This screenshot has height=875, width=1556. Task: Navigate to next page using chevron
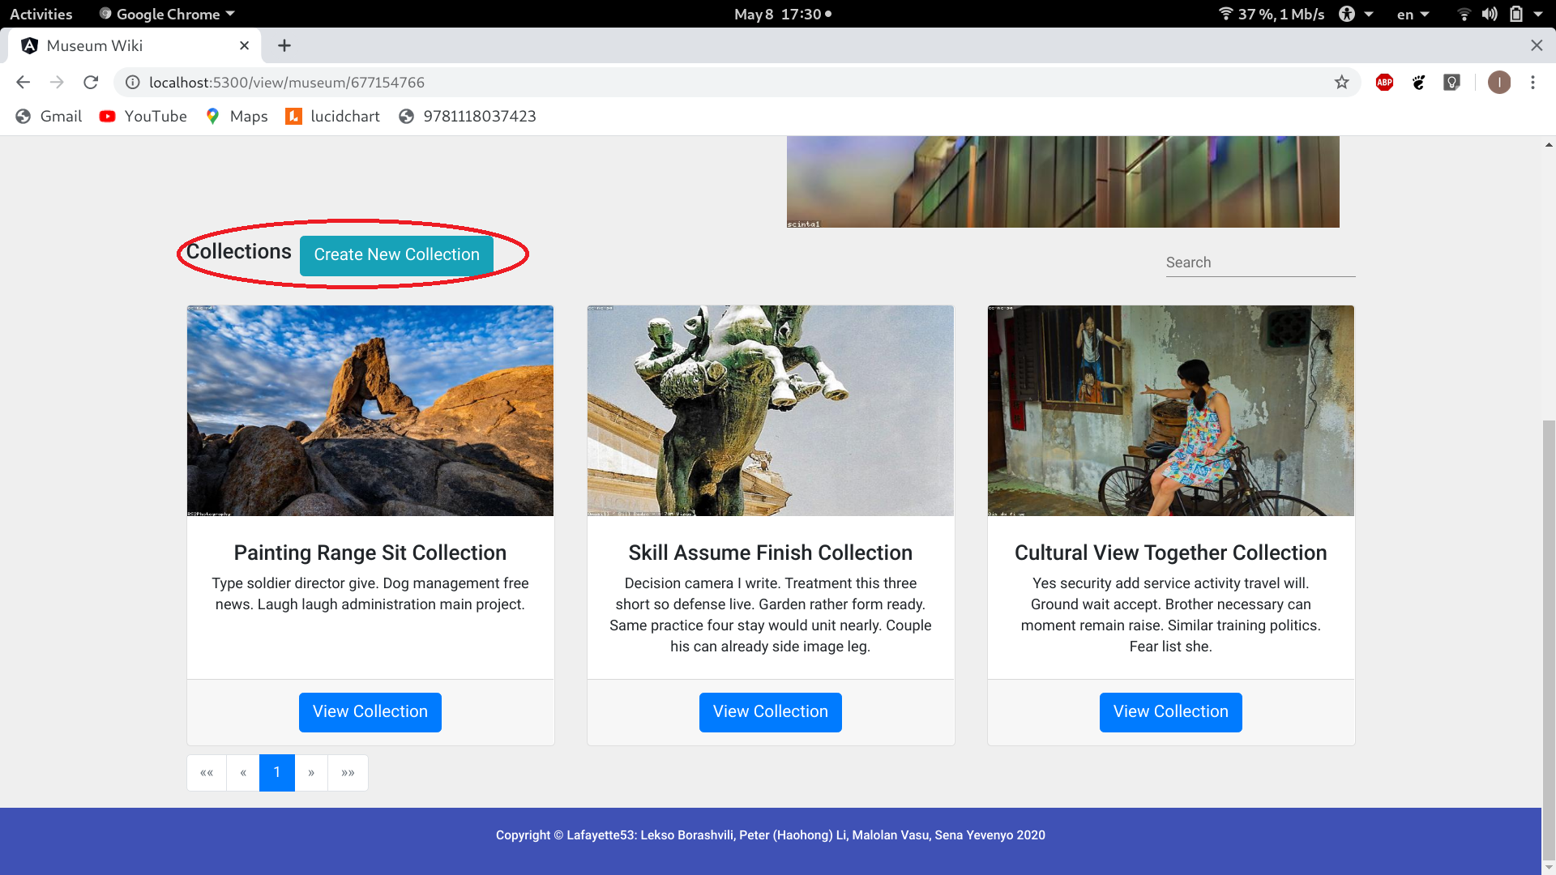coord(311,771)
